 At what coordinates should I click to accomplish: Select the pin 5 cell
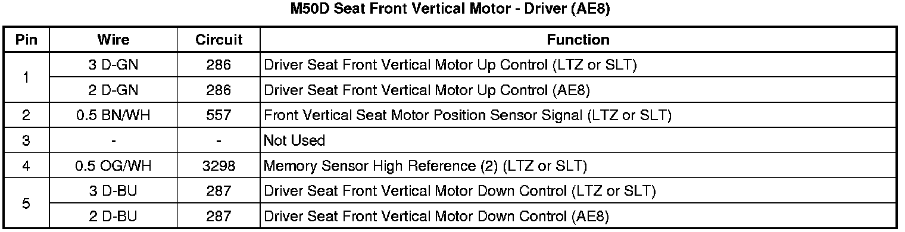click(x=26, y=203)
